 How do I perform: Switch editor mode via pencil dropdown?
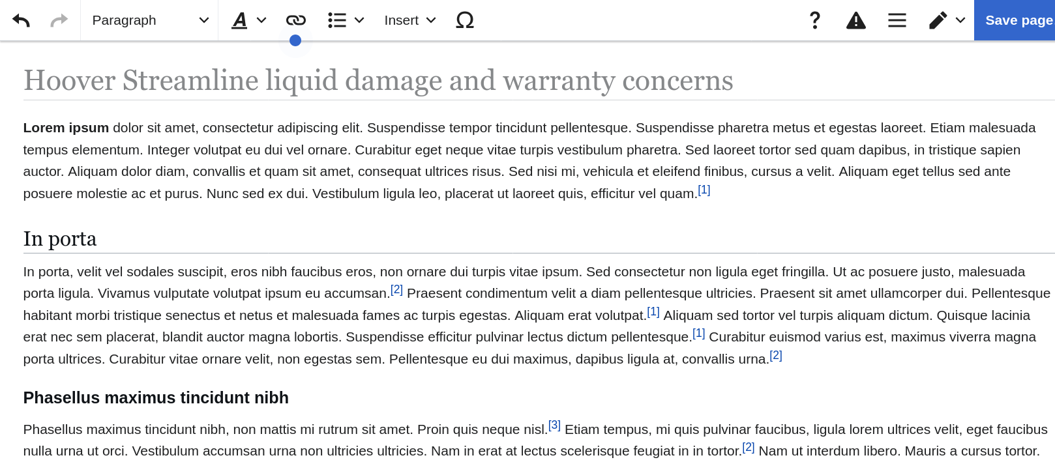click(x=947, y=20)
